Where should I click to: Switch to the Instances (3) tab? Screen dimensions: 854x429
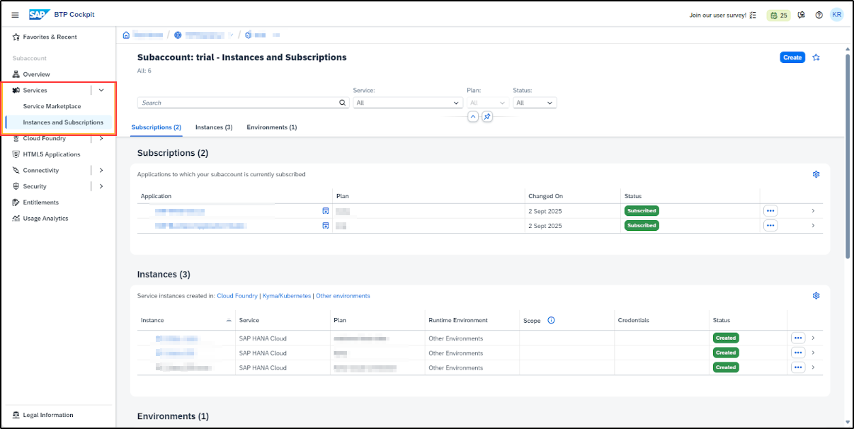[214, 127]
